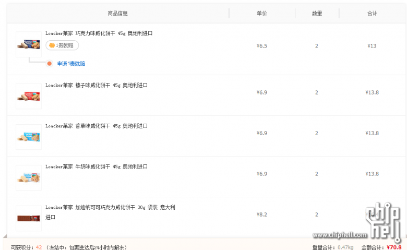Select the 0.47kg total weight value

coord(345,247)
